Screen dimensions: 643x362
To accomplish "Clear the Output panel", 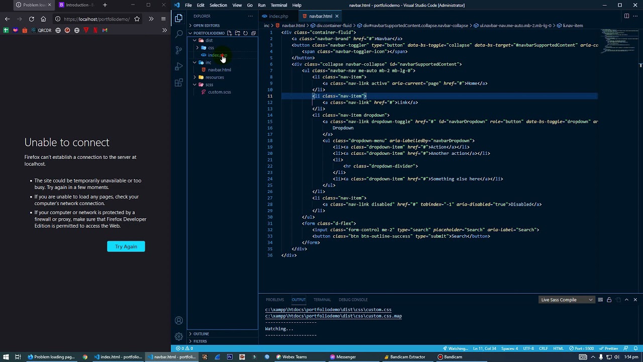I will point(600,300).
